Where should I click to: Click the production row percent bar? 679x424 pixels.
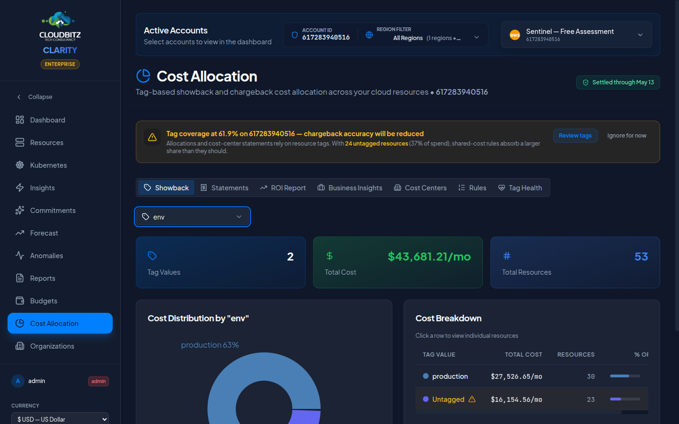(x=625, y=376)
